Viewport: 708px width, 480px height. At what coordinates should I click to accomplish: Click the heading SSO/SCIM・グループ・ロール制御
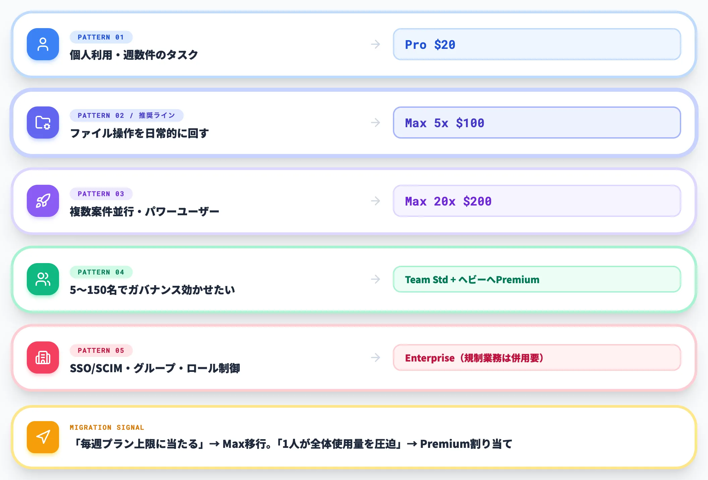coord(155,368)
